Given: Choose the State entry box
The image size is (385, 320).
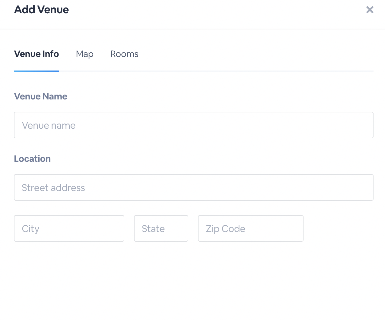Looking at the screenshot, I should 161,228.
